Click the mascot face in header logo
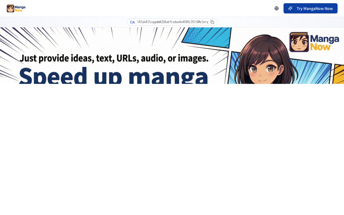This screenshot has height=215, width=344. pos(10,8)
